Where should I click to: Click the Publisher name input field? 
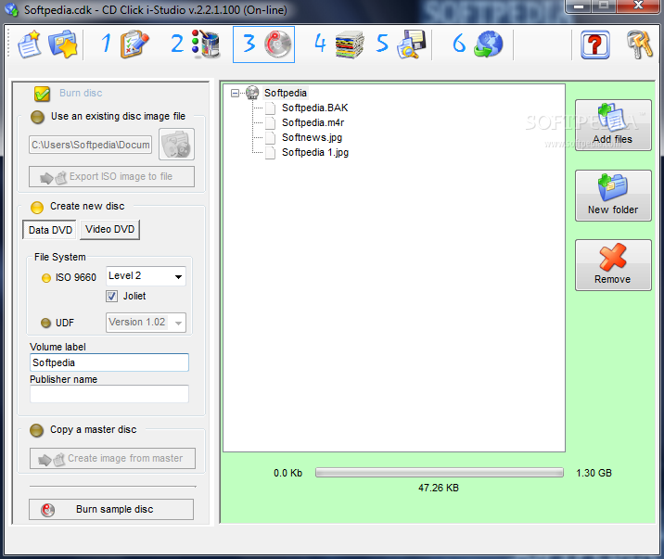click(109, 394)
